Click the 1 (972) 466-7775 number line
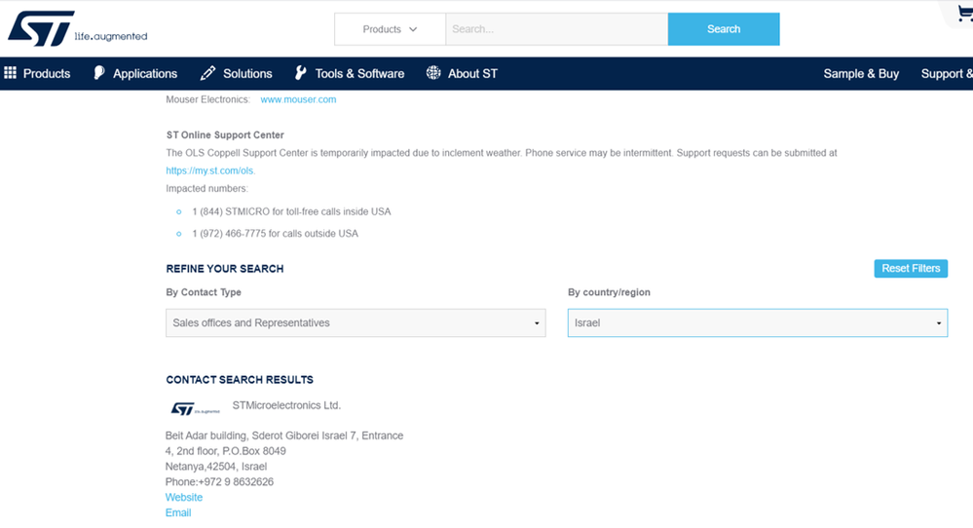The height and width of the screenshot is (528, 973). click(275, 233)
